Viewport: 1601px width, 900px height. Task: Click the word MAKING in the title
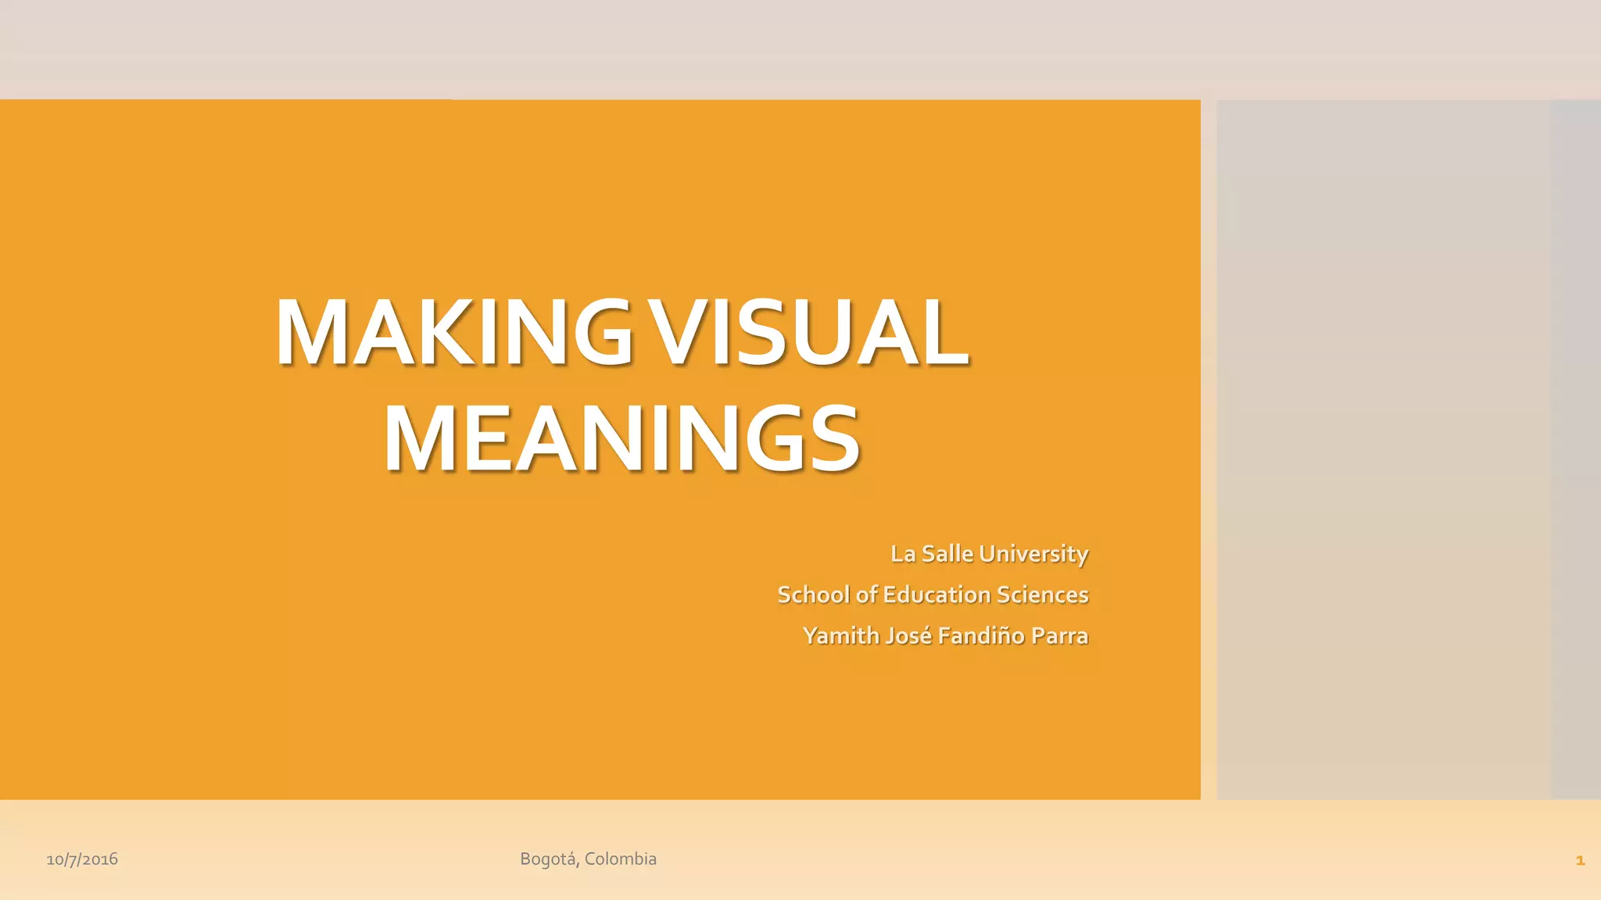coord(453,333)
